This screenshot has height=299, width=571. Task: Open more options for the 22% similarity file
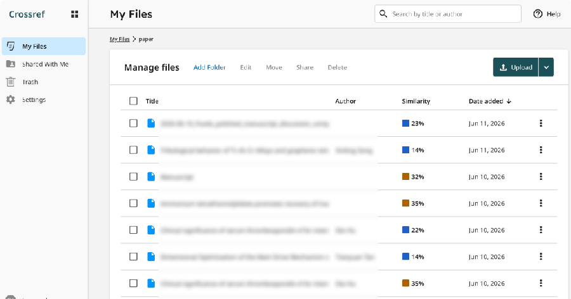pos(541,230)
